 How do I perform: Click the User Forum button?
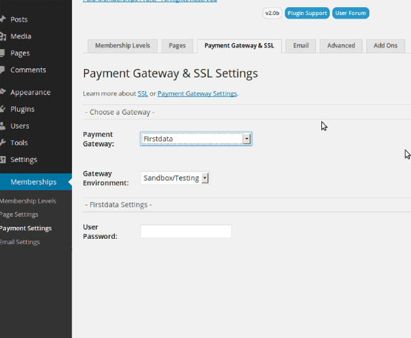click(x=351, y=13)
